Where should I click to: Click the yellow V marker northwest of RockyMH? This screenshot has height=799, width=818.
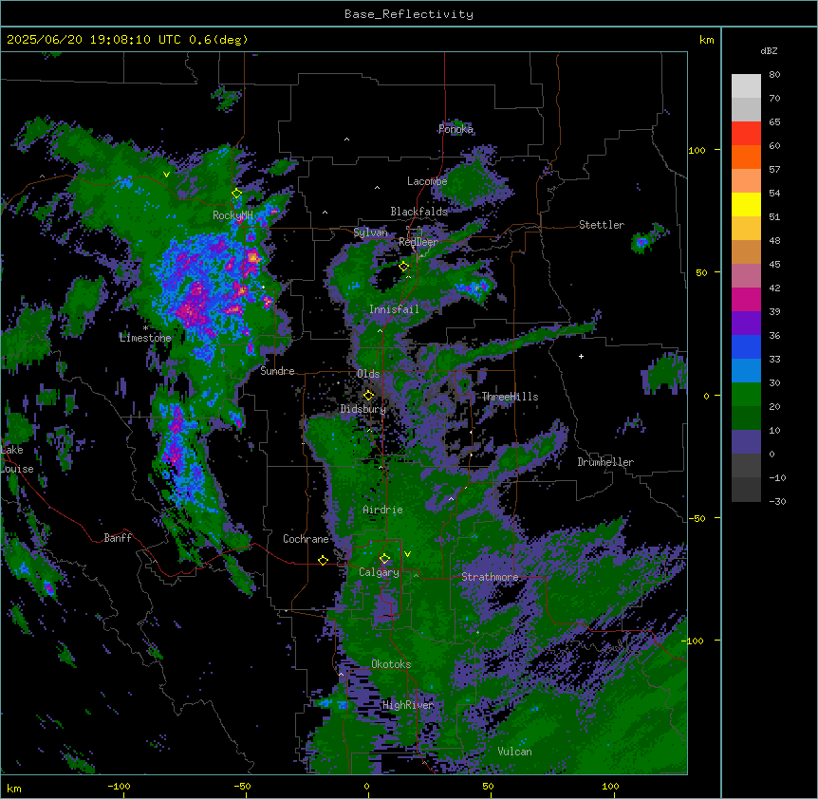click(x=166, y=175)
